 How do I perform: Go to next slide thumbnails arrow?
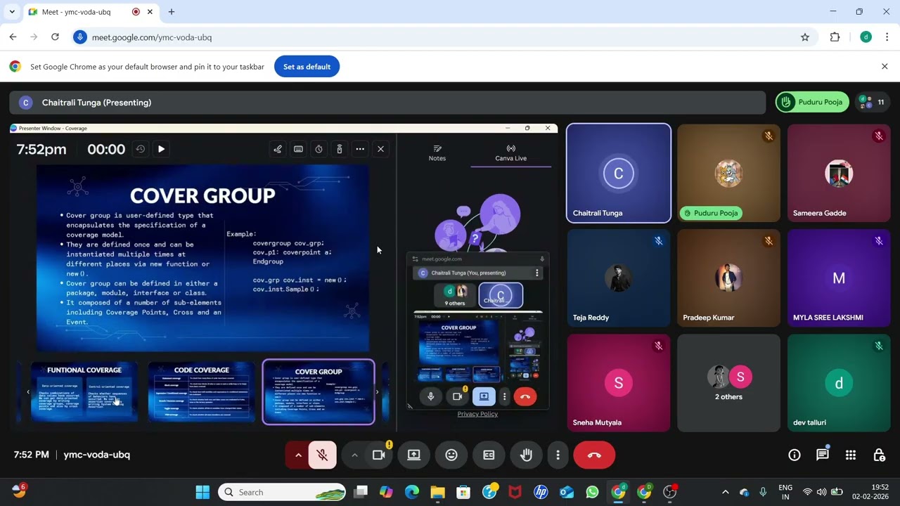377,392
